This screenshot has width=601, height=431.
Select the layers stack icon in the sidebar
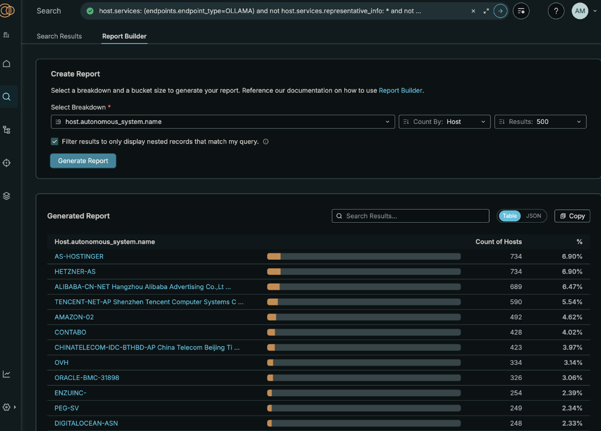(x=7, y=196)
